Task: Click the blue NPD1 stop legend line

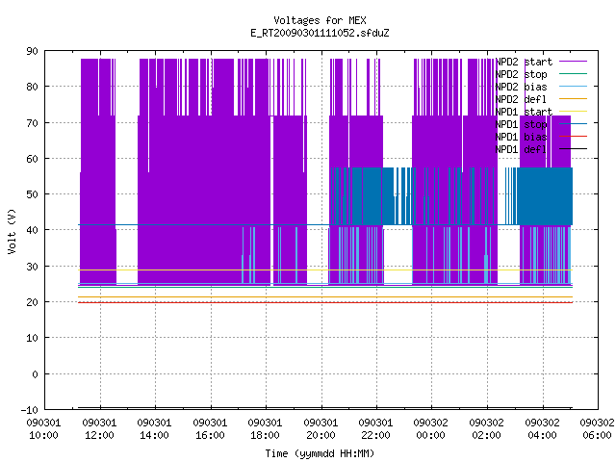Action: click(x=573, y=124)
